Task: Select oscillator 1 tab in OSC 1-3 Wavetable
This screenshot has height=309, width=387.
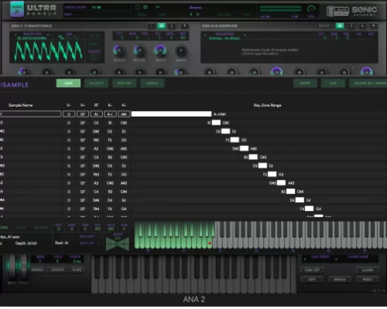Action: (x=152, y=26)
